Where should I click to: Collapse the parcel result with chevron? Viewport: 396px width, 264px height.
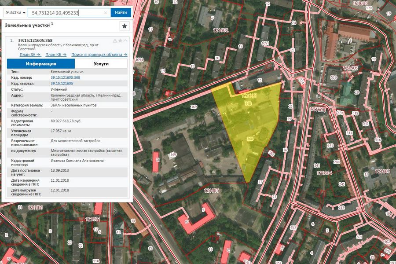coord(125,41)
